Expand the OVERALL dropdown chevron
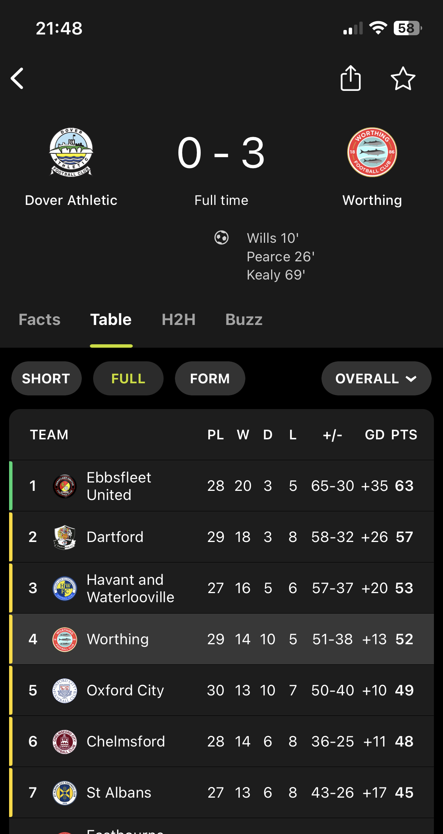Image resolution: width=443 pixels, height=834 pixels. [x=411, y=379]
